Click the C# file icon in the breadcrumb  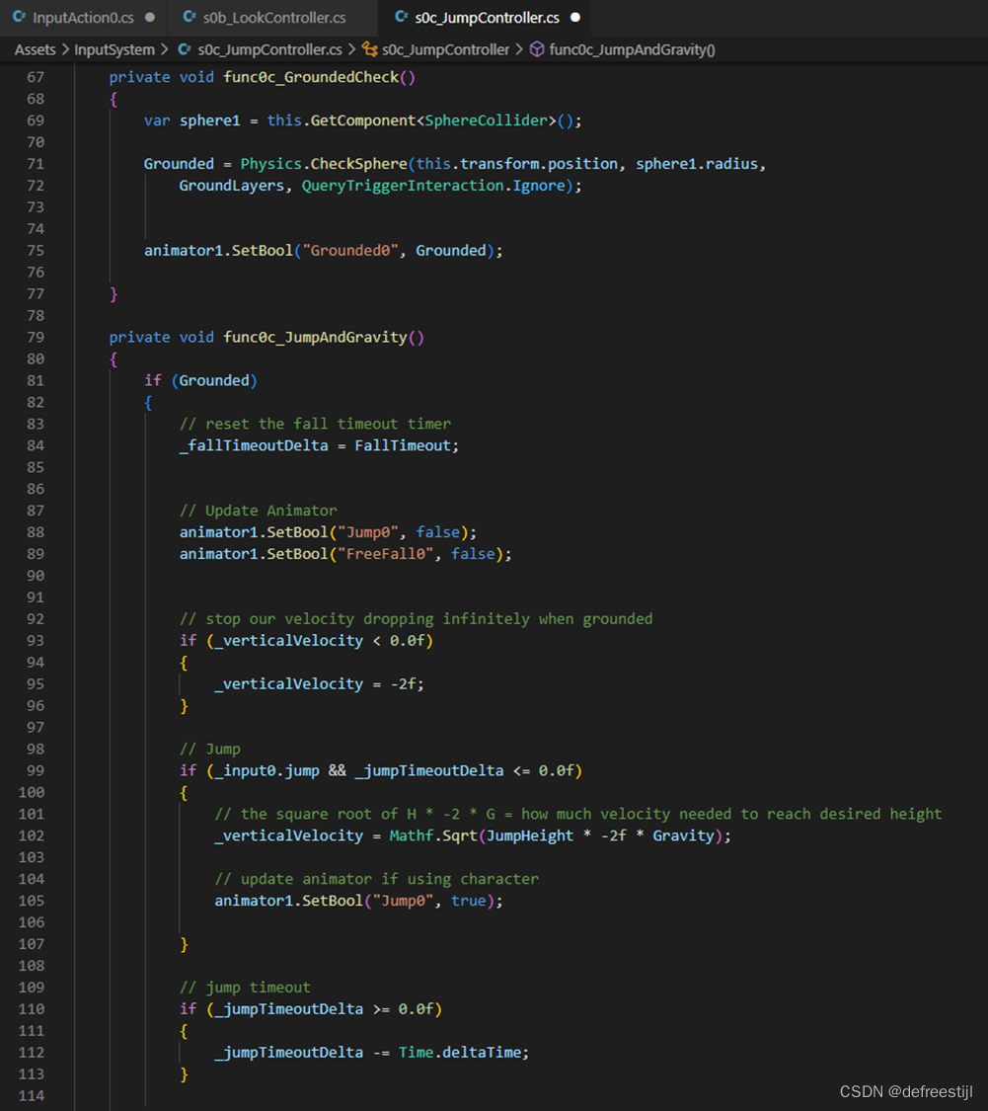point(183,48)
